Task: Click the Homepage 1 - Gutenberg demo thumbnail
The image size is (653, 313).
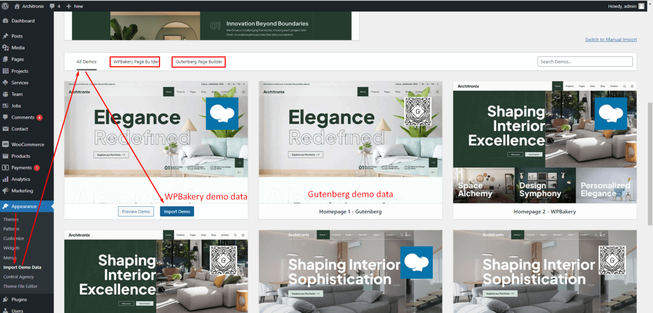Action: point(351,142)
